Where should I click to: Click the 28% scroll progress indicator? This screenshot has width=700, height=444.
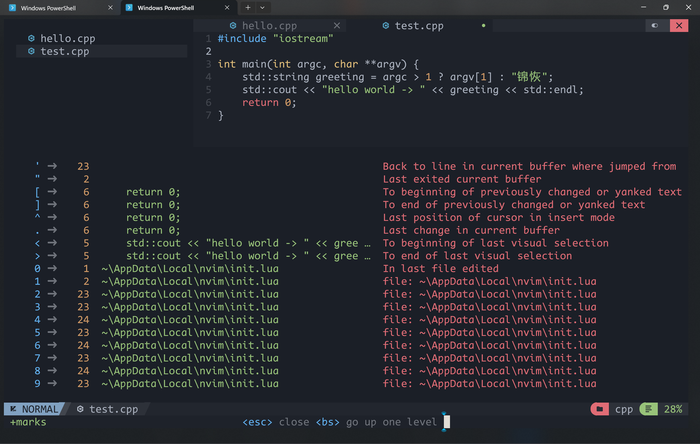(x=673, y=409)
